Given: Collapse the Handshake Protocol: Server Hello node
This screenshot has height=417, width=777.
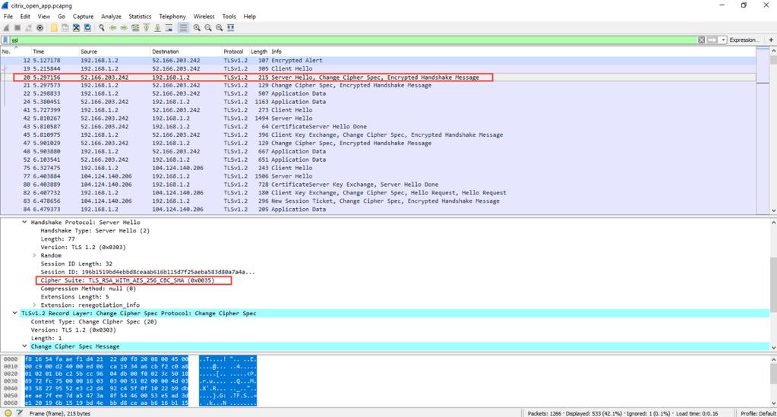Looking at the screenshot, I should 24,222.
